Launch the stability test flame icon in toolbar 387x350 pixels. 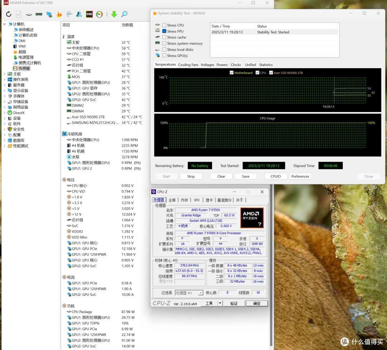[59, 14]
